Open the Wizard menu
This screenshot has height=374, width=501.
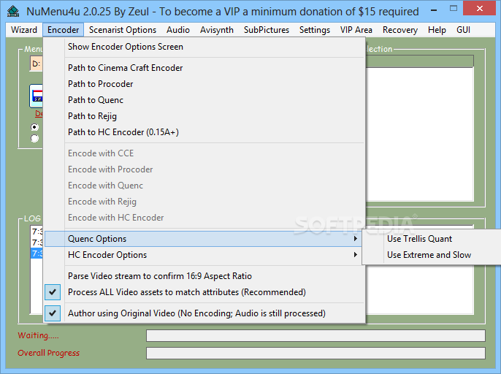pyautogui.click(x=24, y=30)
